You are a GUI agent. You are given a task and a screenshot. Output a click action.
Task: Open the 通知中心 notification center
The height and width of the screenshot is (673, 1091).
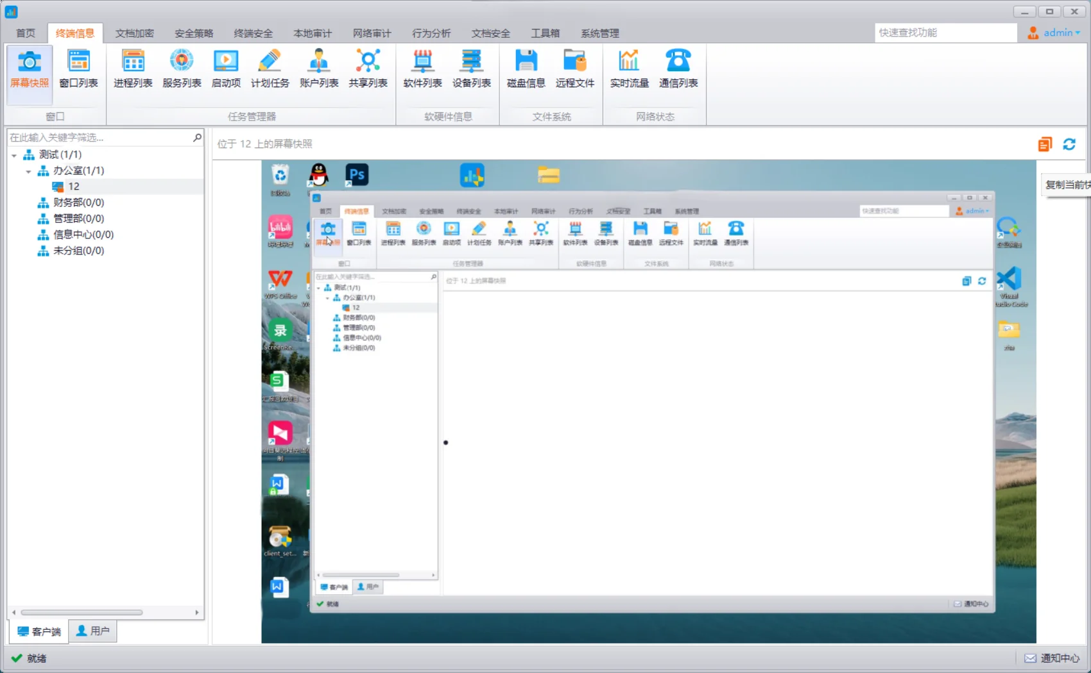click(1052, 658)
